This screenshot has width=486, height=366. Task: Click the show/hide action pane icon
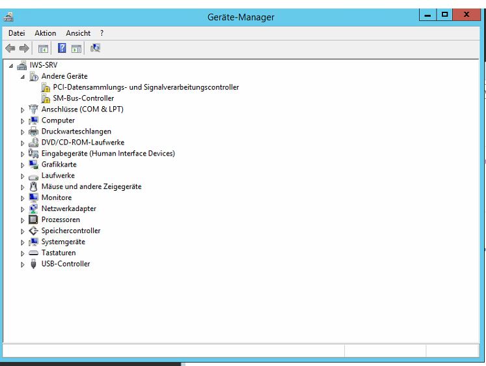pos(76,48)
